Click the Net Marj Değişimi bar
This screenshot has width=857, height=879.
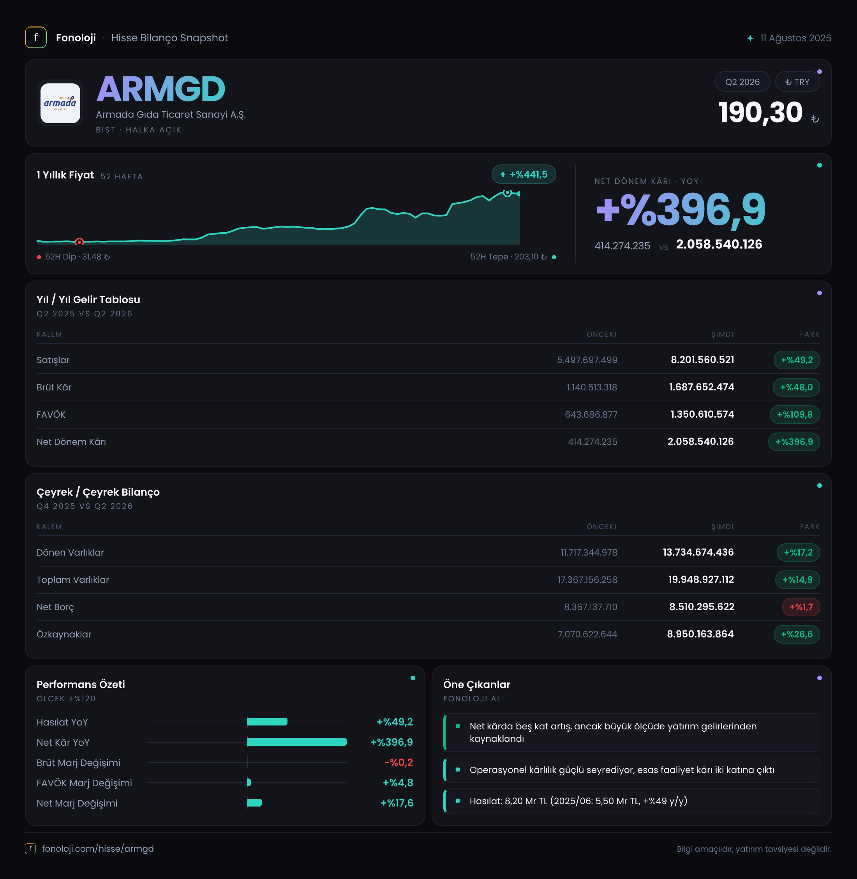coord(254,803)
